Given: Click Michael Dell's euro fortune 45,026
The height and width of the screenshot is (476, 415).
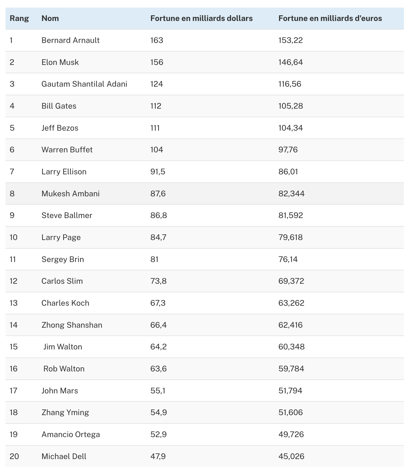Looking at the screenshot, I should 291,457.
